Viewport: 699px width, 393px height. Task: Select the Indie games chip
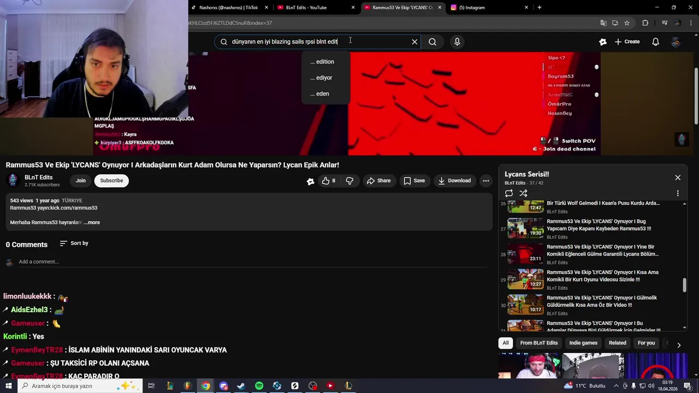coord(583,343)
